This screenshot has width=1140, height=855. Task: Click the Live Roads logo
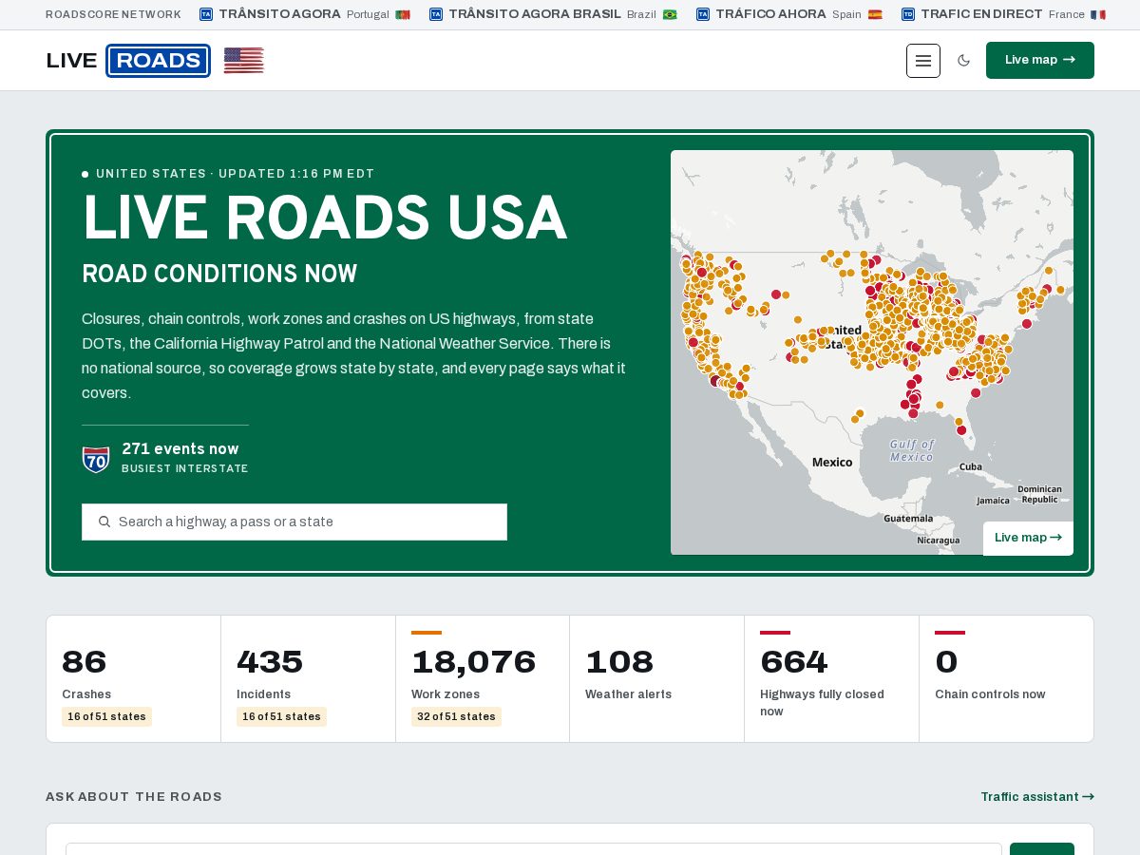coord(128,61)
